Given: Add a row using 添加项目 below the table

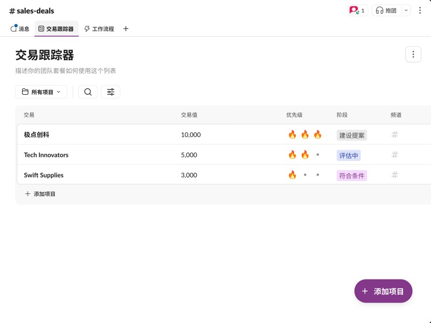Looking at the screenshot, I should point(40,194).
